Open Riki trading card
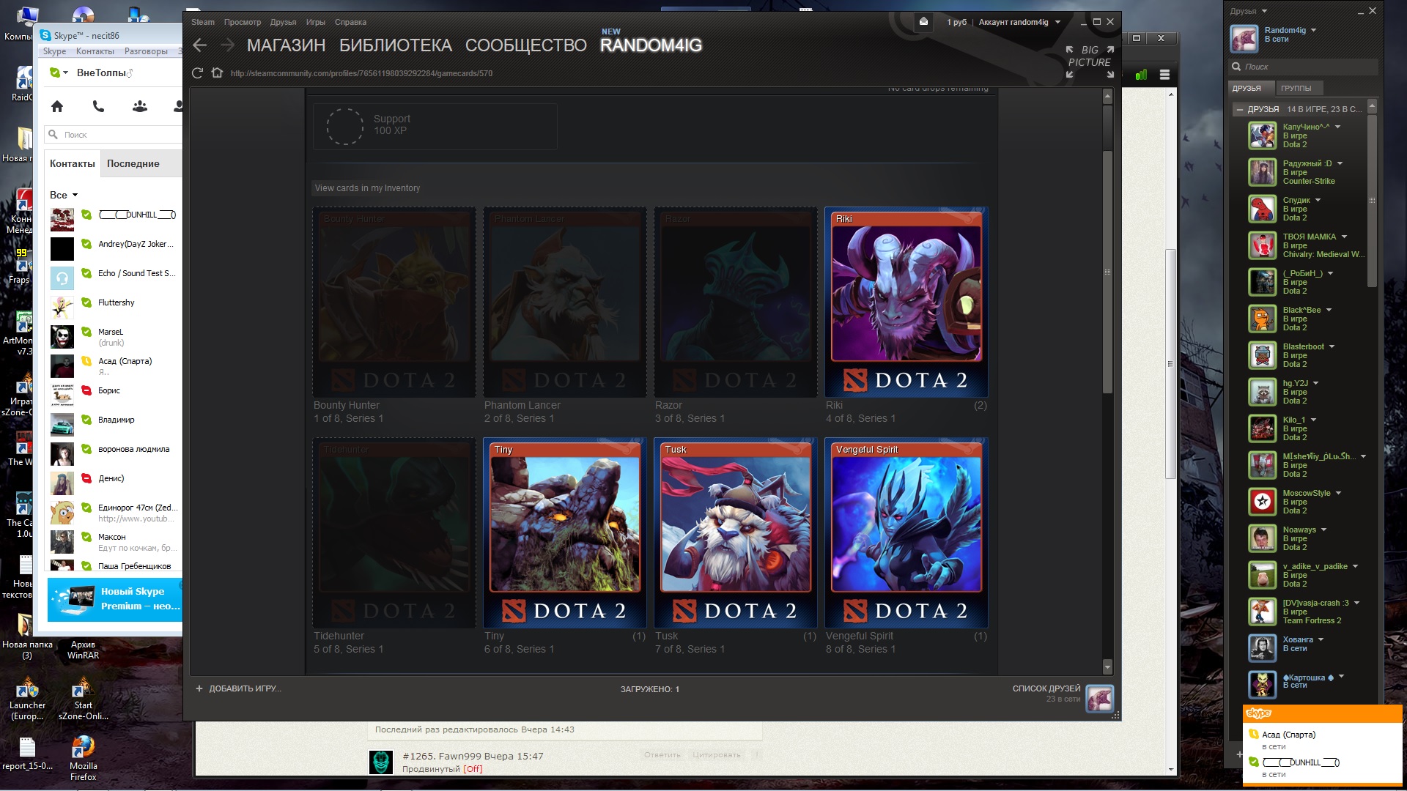The width and height of the screenshot is (1407, 791). tap(906, 302)
